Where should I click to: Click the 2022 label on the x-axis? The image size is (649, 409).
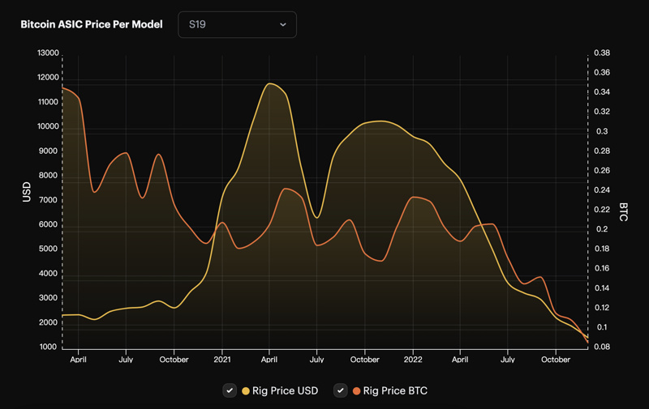[413, 360]
